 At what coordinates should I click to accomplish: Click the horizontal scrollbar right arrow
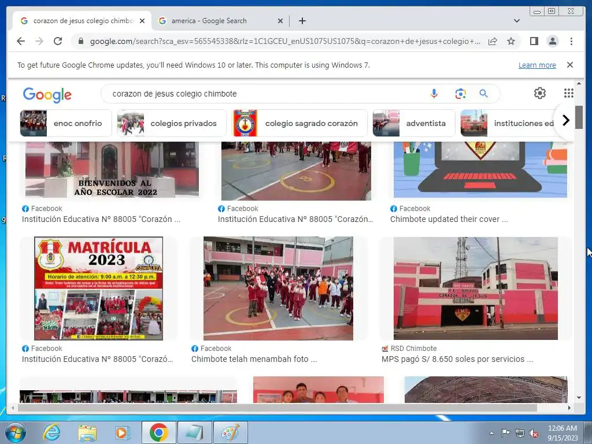[x=569, y=408]
